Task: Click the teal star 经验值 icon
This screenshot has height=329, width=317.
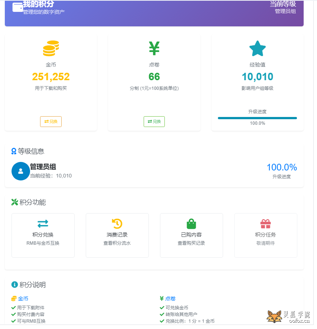Action: click(257, 49)
